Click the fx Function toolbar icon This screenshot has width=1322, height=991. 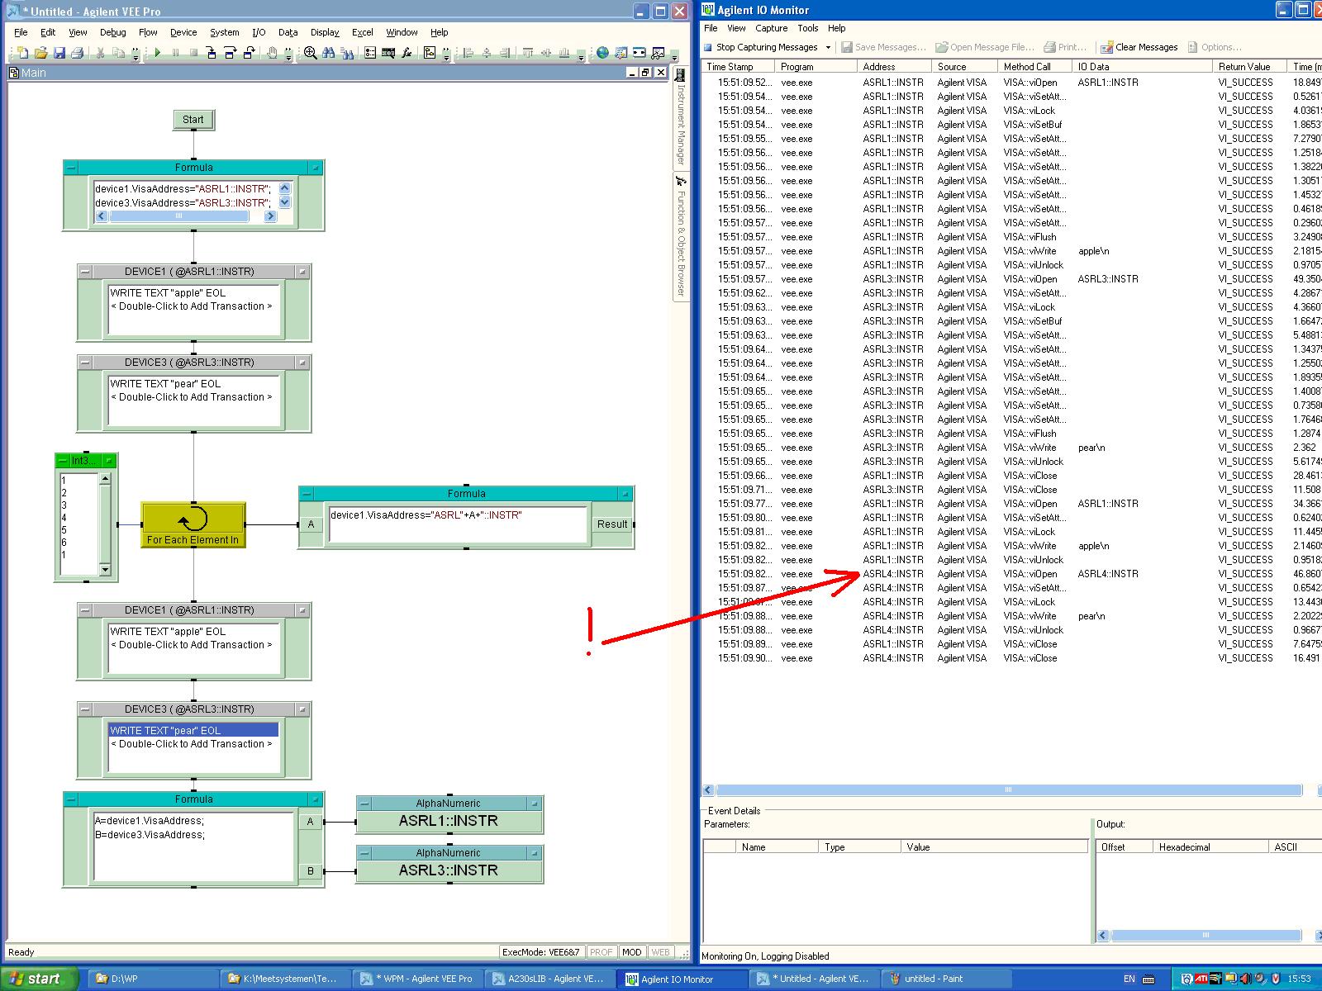(x=407, y=53)
